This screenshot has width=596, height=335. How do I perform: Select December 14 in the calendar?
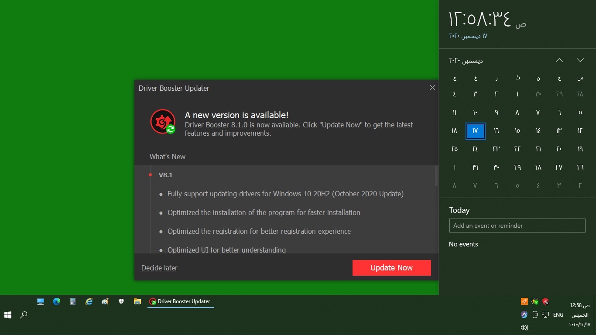point(538,131)
